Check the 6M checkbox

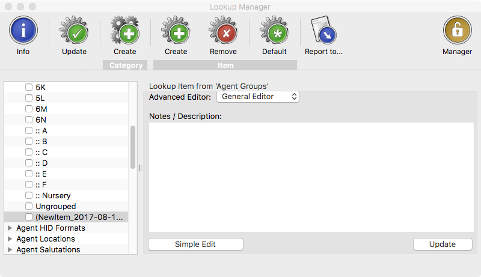29,109
